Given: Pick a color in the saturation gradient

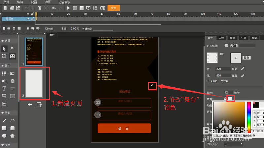Looking at the screenshot, I should (229, 117).
